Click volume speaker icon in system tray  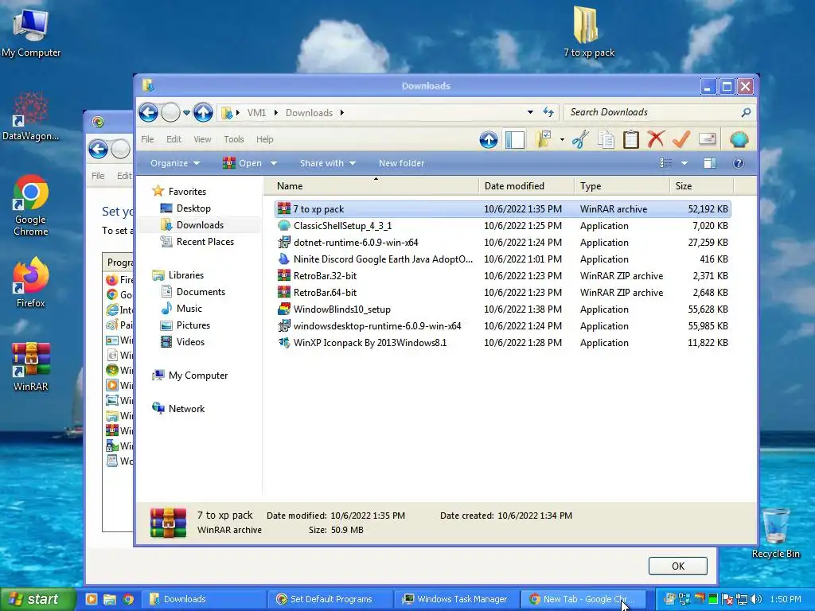[756, 600]
